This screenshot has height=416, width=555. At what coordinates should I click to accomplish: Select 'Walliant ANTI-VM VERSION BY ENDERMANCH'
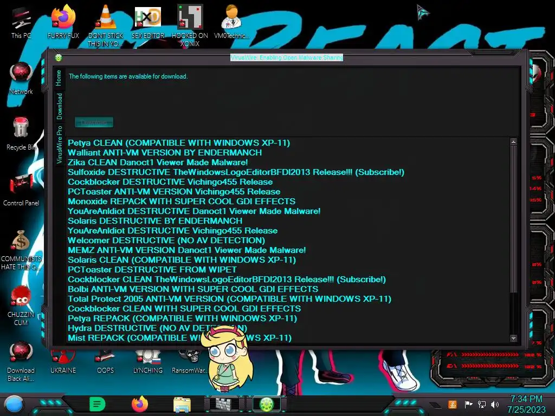point(165,152)
